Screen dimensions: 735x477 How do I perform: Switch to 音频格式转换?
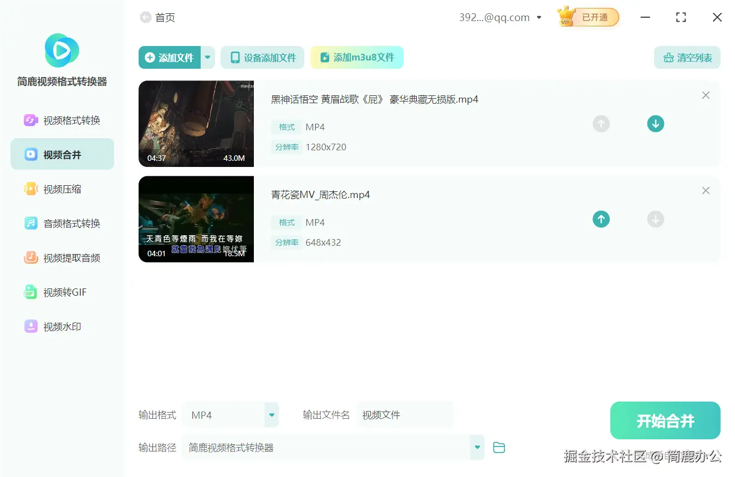pyautogui.click(x=62, y=223)
